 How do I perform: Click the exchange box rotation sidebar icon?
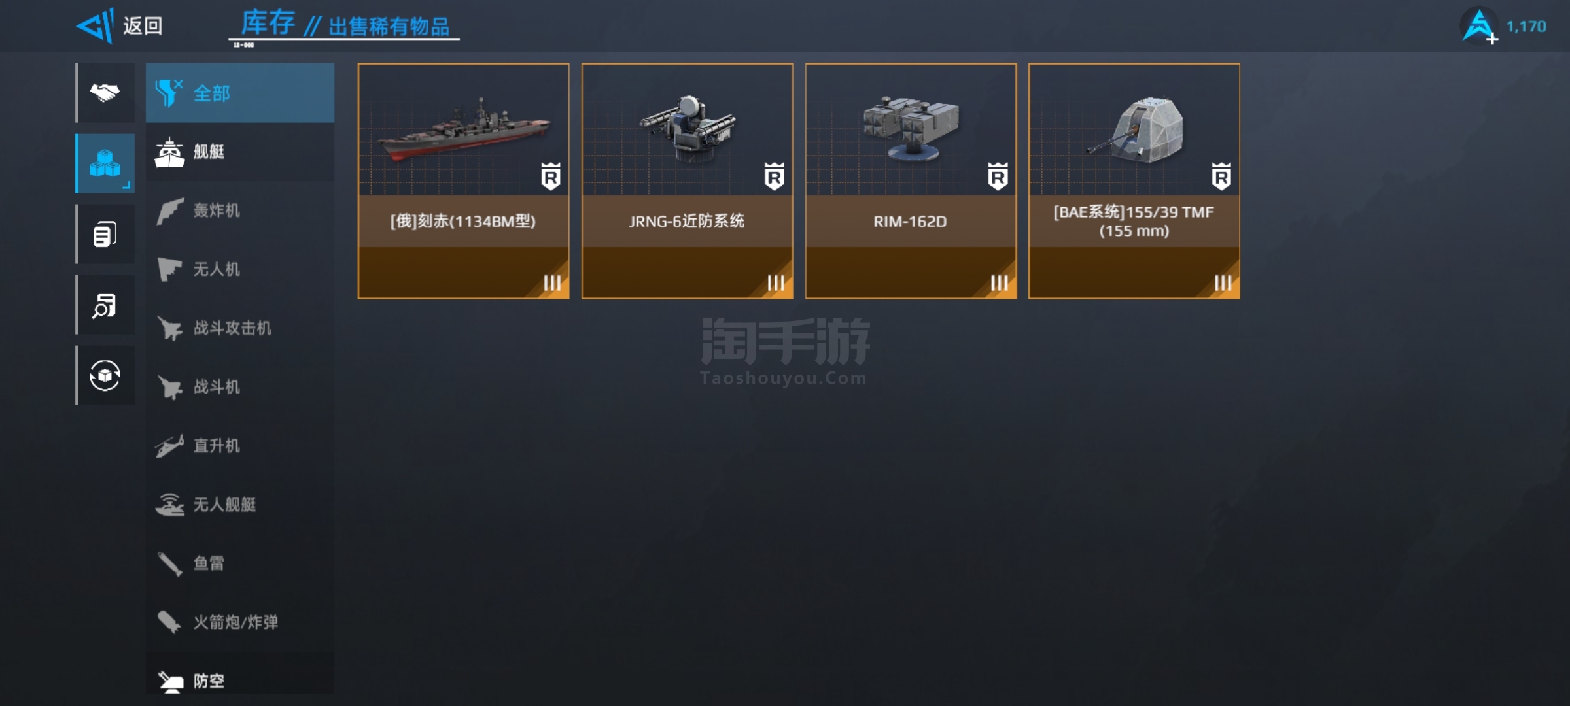click(105, 375)
